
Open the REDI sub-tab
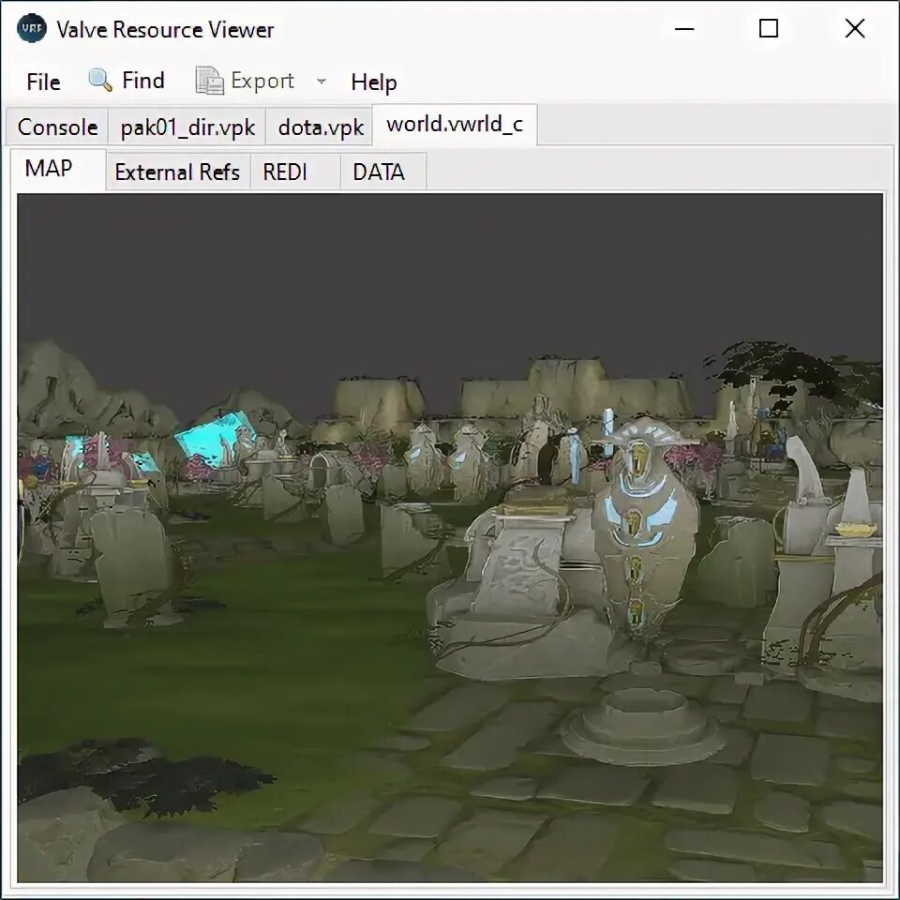(295, 172)
